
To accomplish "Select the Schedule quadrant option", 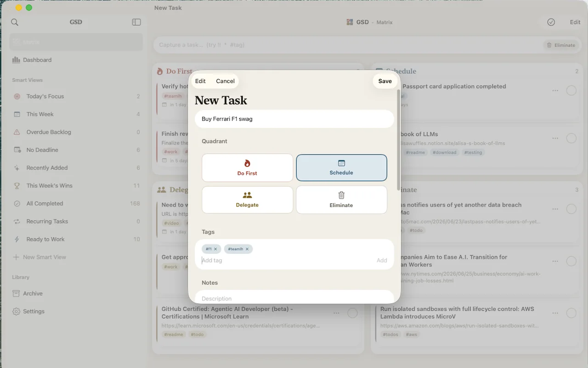I will pos(341,168).
